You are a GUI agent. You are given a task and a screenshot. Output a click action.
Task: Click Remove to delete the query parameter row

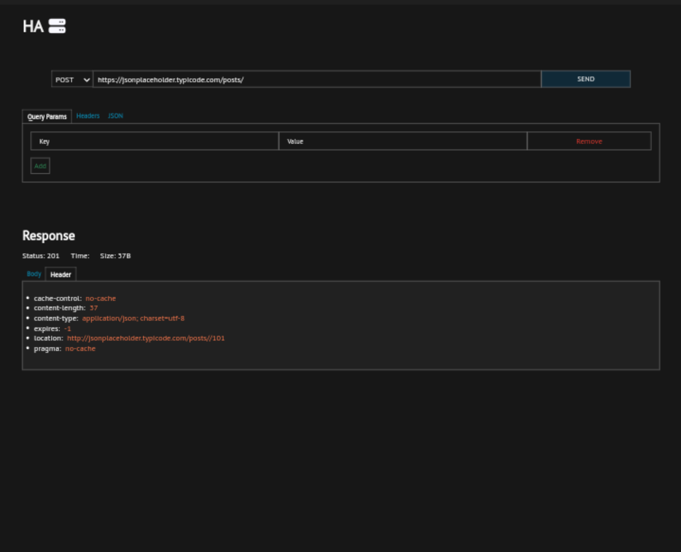pos(589,141)
